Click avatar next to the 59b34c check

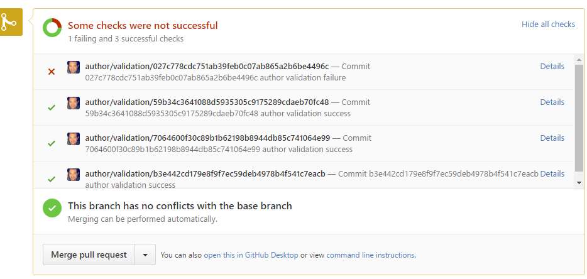point(74,103)
